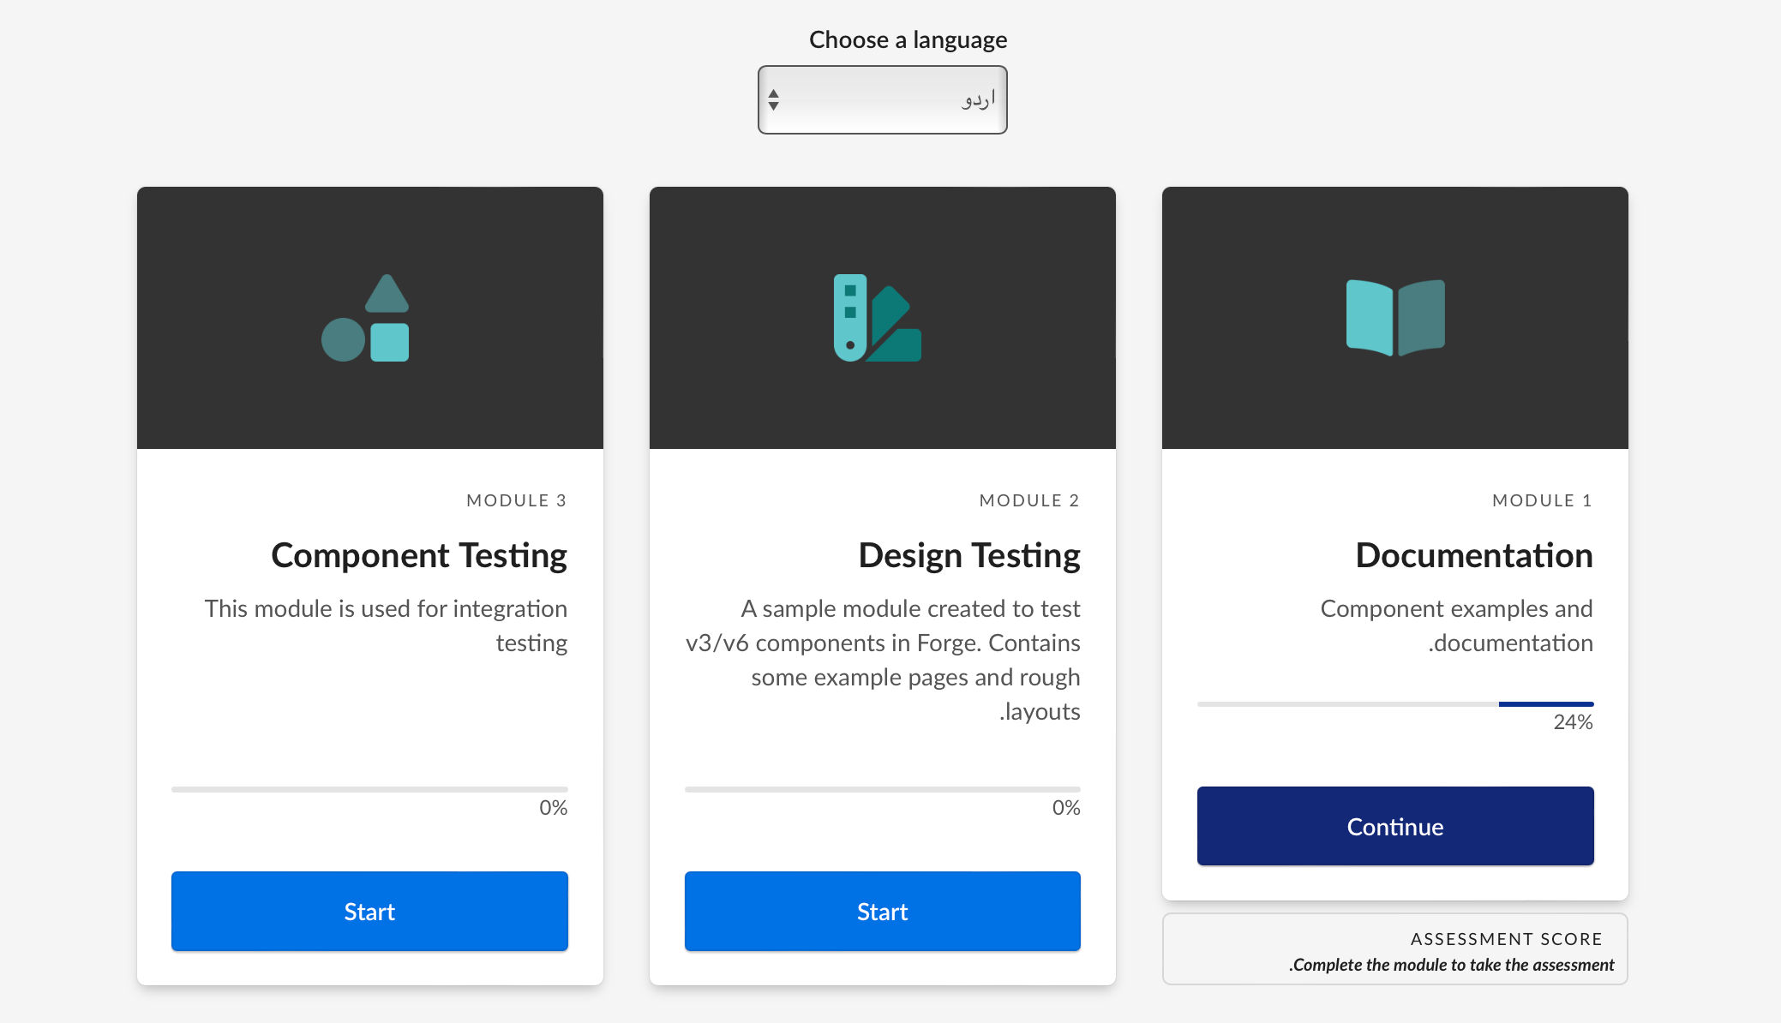
Task: Click the Documentation 24% progress bar
Action: (1394, 703)
